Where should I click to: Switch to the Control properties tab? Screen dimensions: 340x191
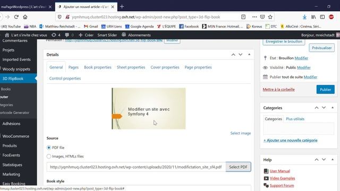click(65, 79)
